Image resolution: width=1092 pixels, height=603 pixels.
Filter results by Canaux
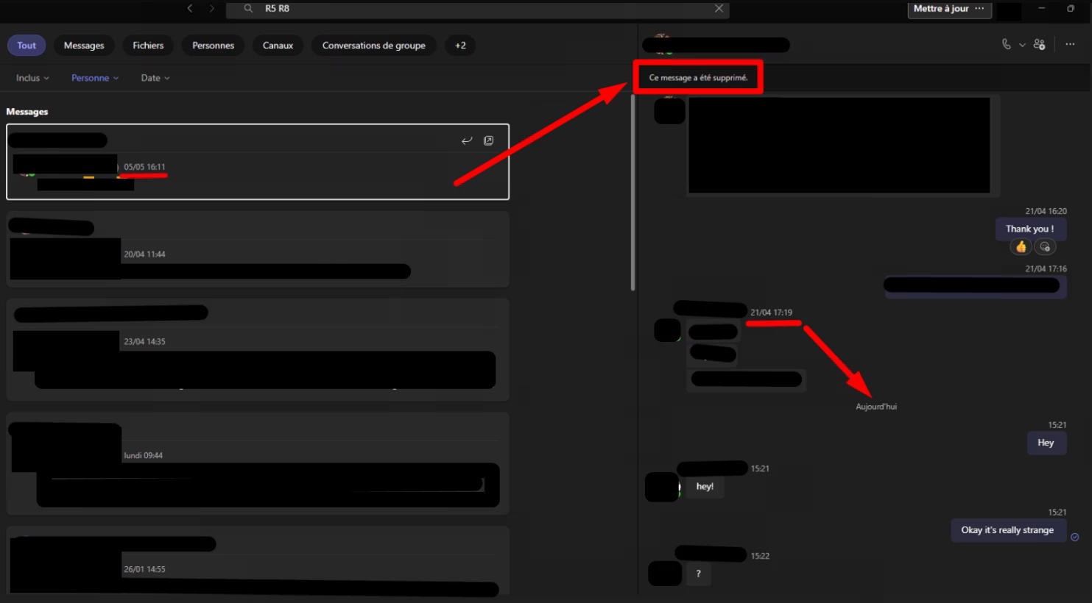(x=278, y=46)
